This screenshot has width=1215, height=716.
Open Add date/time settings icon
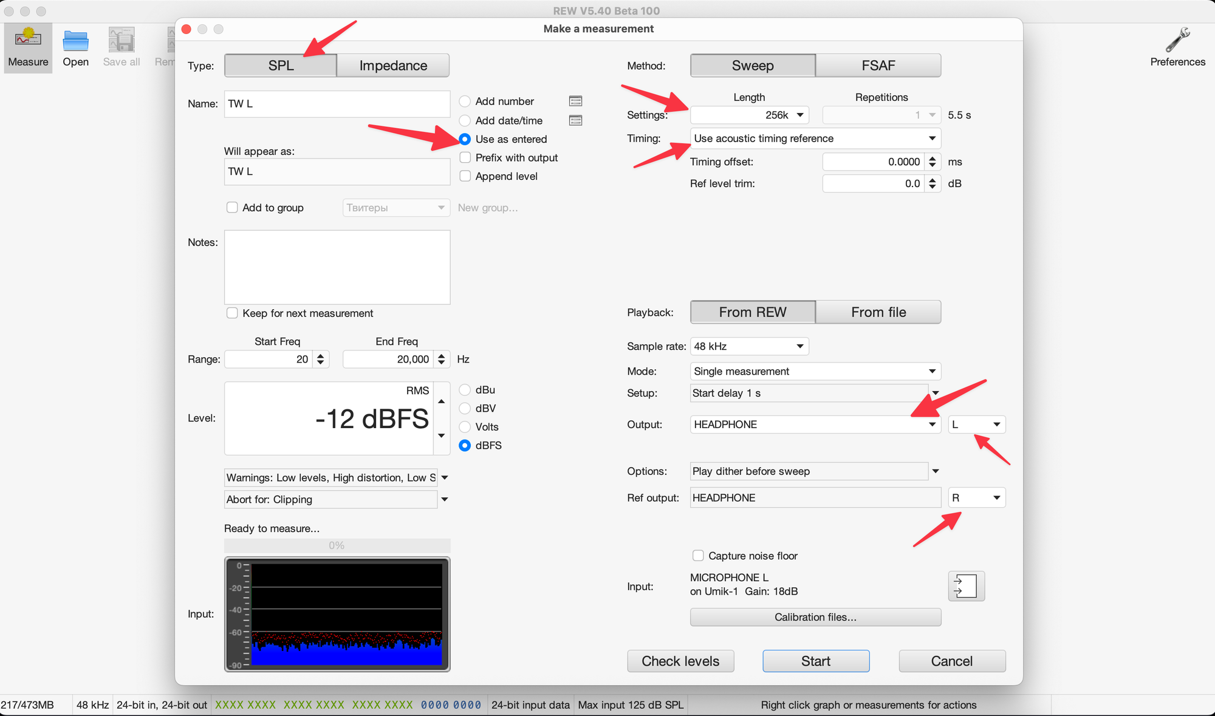575,120
